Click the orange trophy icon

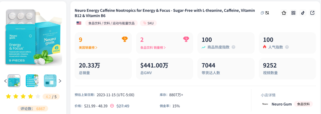coord(125,39)
